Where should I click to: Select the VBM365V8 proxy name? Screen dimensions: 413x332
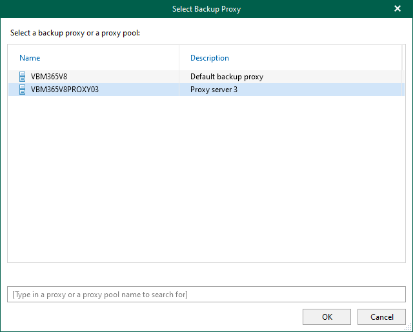coord(49,77)
